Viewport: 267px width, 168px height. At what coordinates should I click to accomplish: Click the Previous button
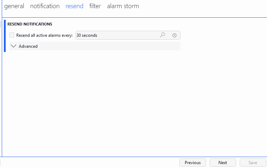pos(193,163)
